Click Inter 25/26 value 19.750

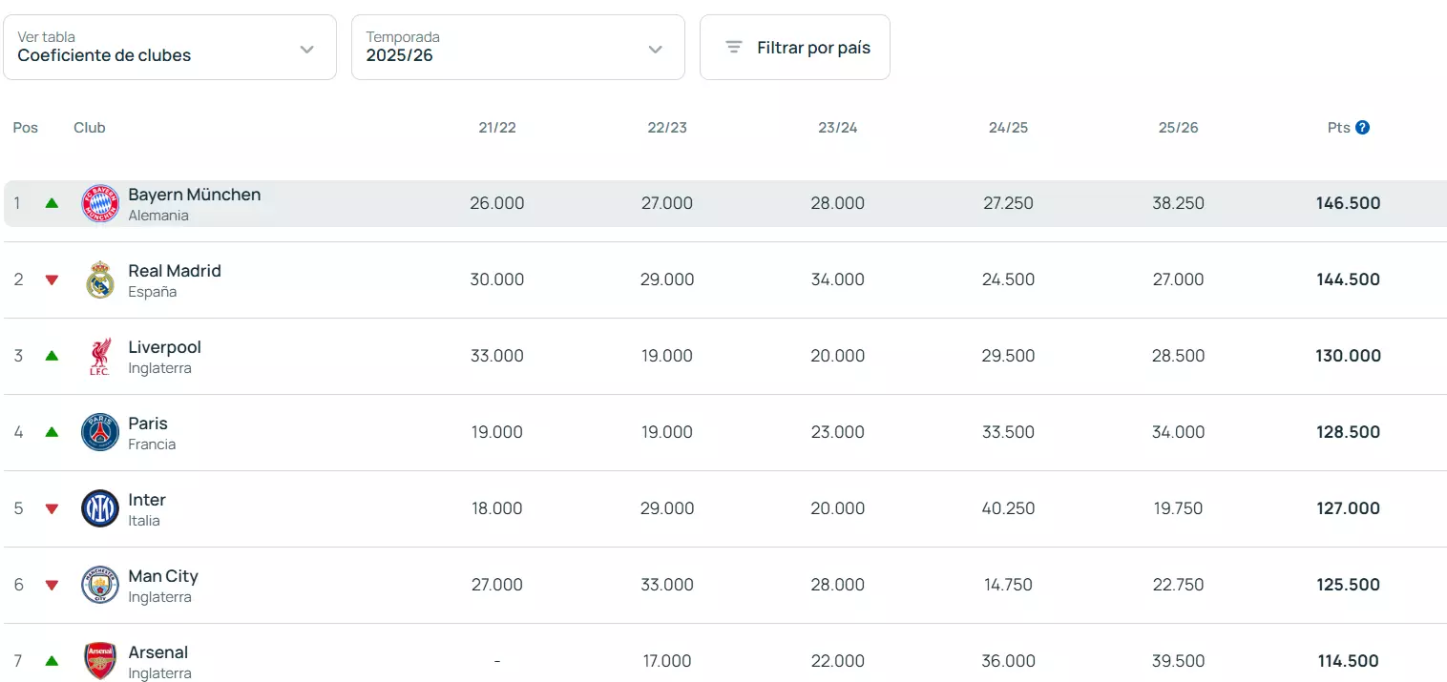(x=1179, y=508)
